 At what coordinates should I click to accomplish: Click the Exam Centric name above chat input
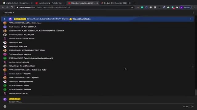click(x=14, y=99)
